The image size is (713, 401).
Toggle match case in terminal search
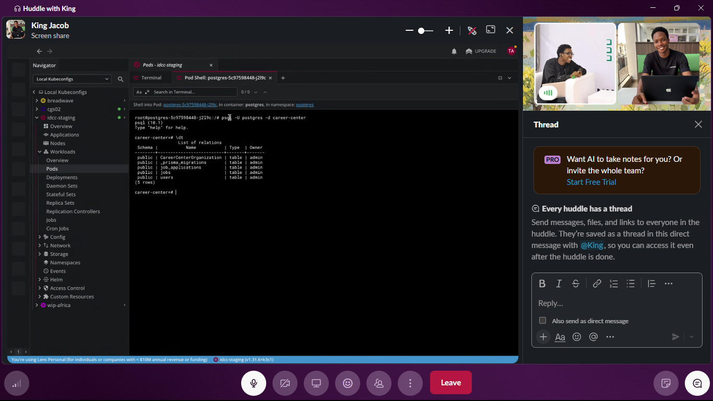[139, 92]
